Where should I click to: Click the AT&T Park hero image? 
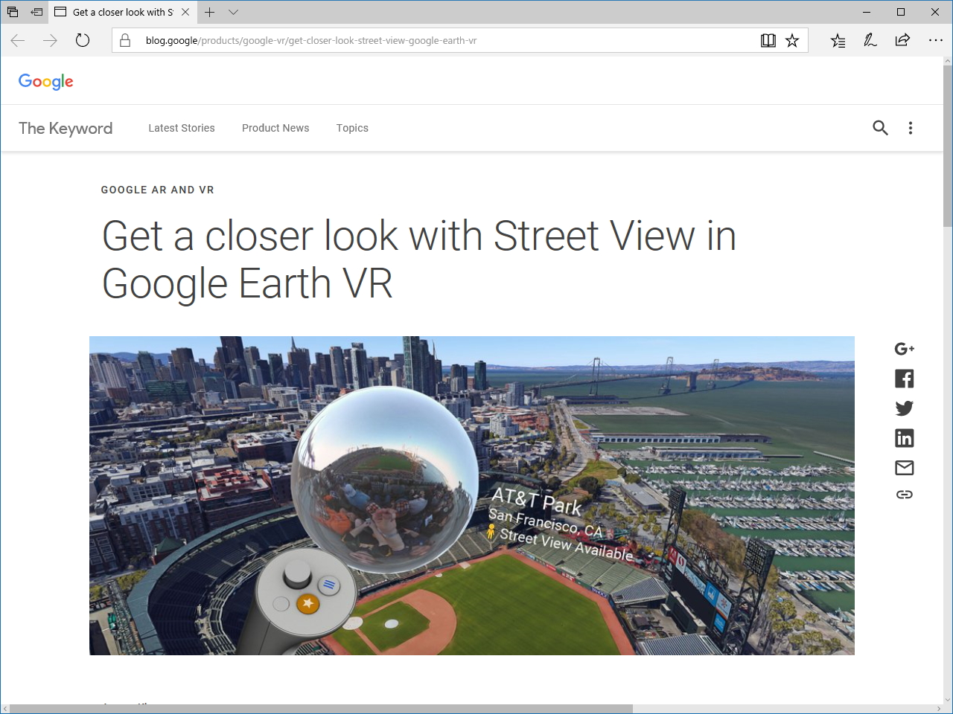coord(472,495)
